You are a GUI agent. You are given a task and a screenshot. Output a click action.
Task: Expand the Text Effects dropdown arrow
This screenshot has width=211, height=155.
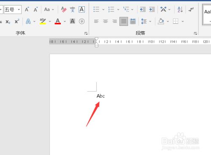pyautogui.click(x=34, y=22)
